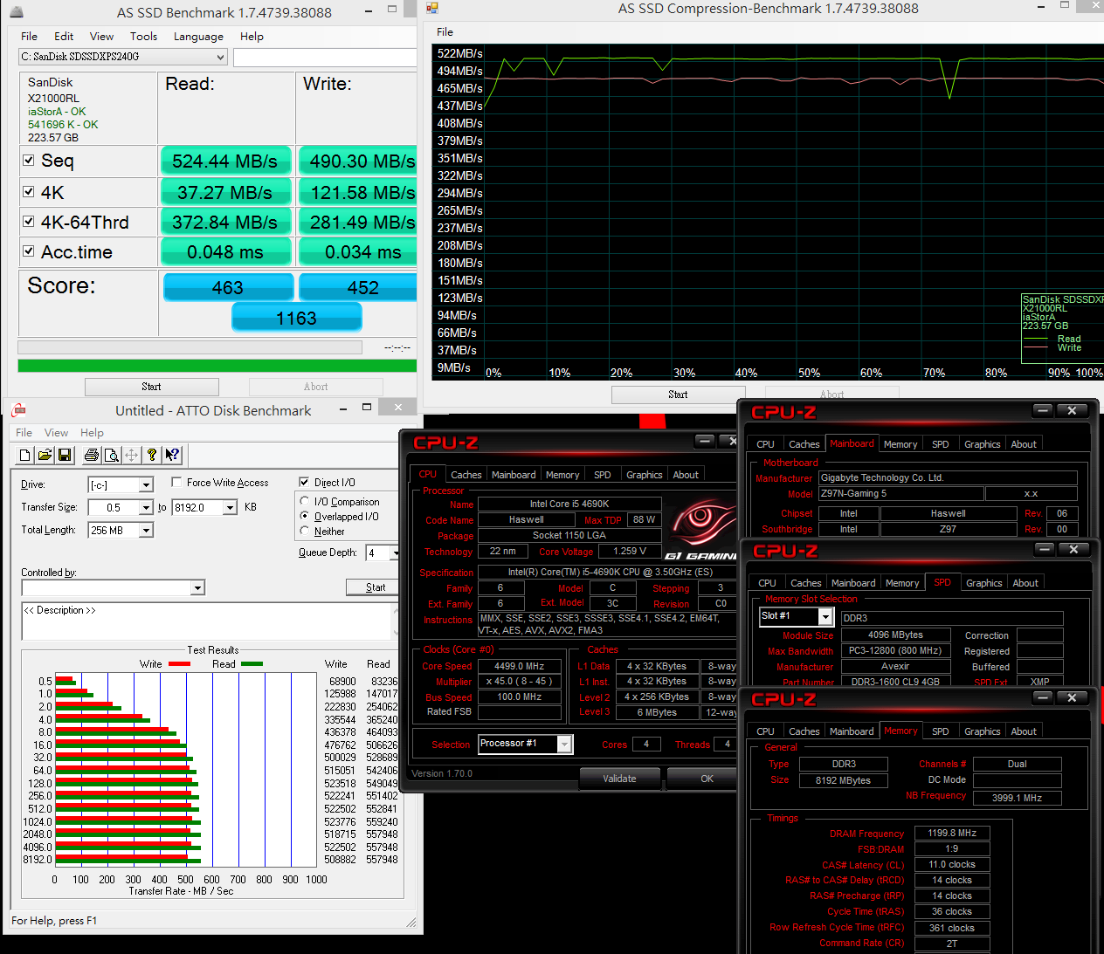Open the Slot #1 memory slot dropdown

[825, 617]
